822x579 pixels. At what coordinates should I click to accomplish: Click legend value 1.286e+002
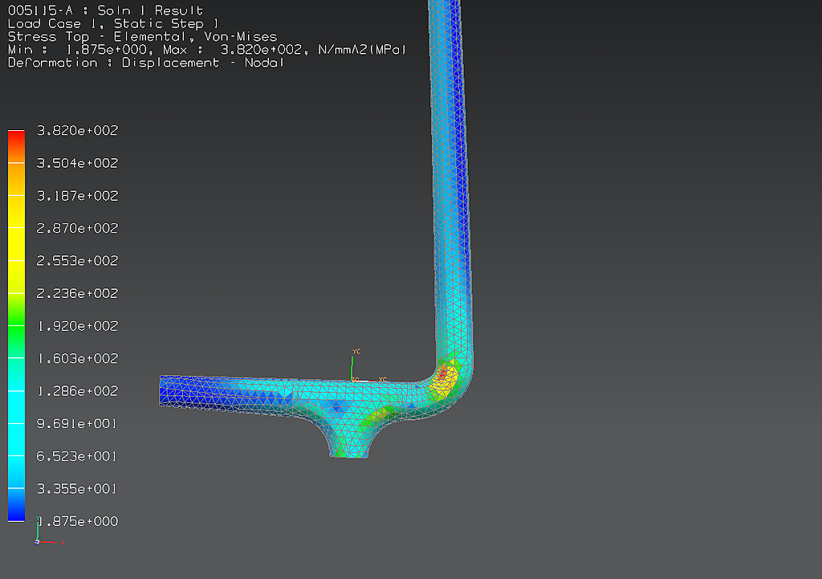tap(78, 391)
